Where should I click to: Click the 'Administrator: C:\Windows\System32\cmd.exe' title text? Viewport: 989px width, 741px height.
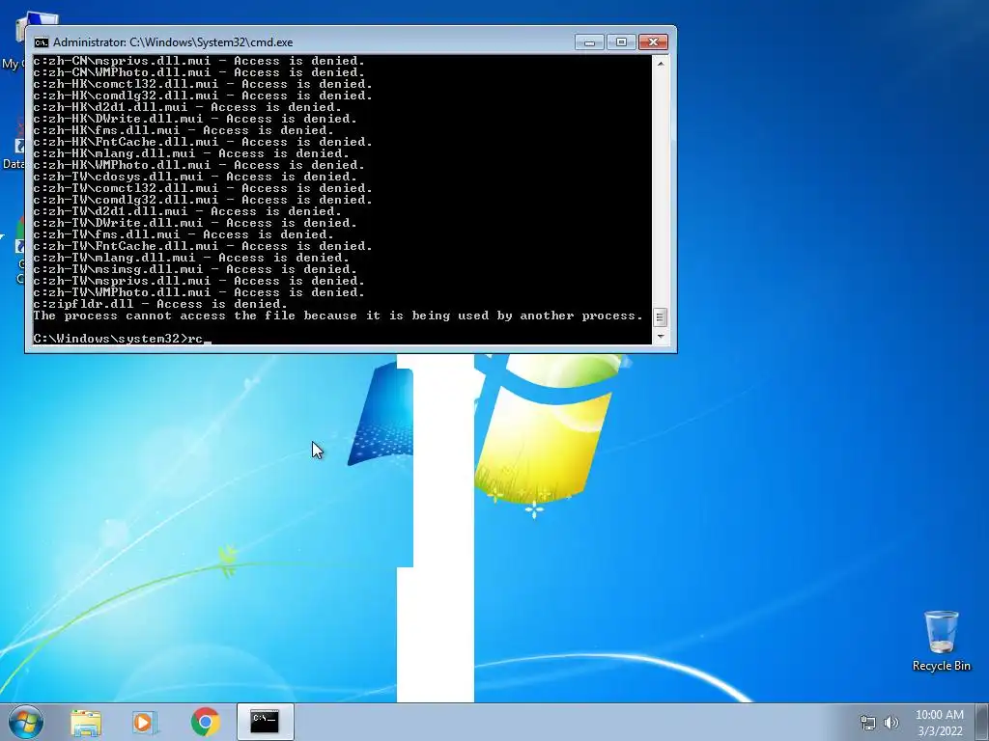tap(173, 42)
